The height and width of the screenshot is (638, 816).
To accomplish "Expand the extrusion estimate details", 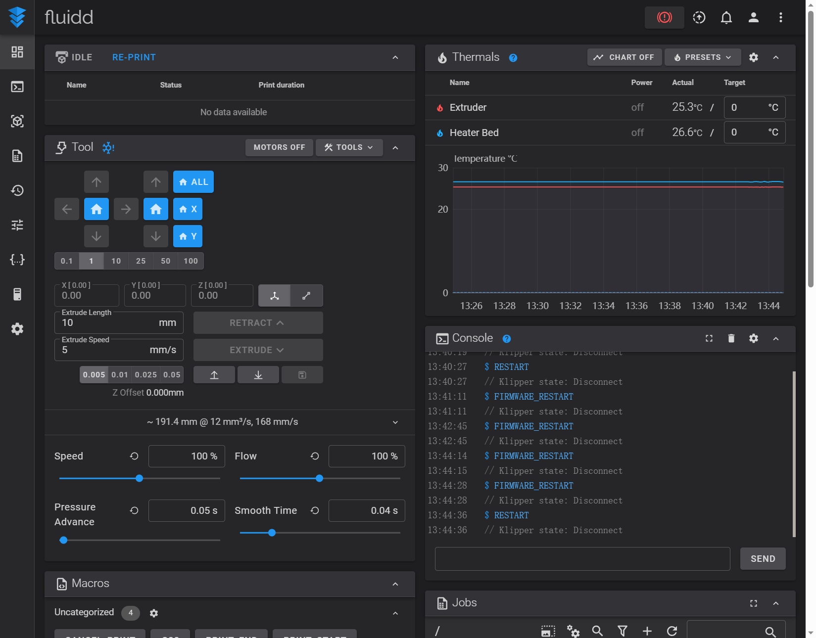I will coord(395,422).
